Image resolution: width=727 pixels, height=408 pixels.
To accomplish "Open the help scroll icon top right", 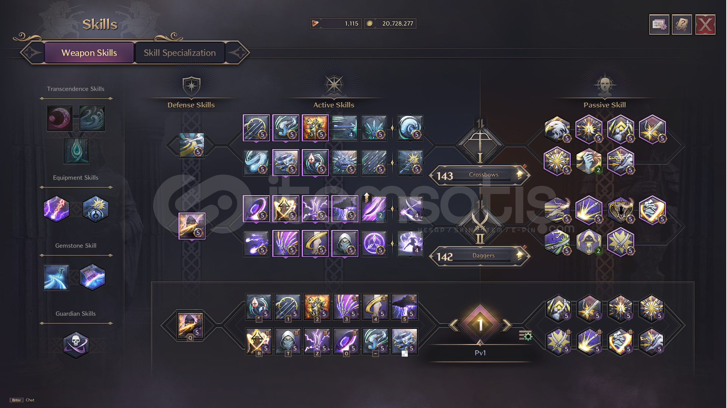I will click(x=682, y=25).
